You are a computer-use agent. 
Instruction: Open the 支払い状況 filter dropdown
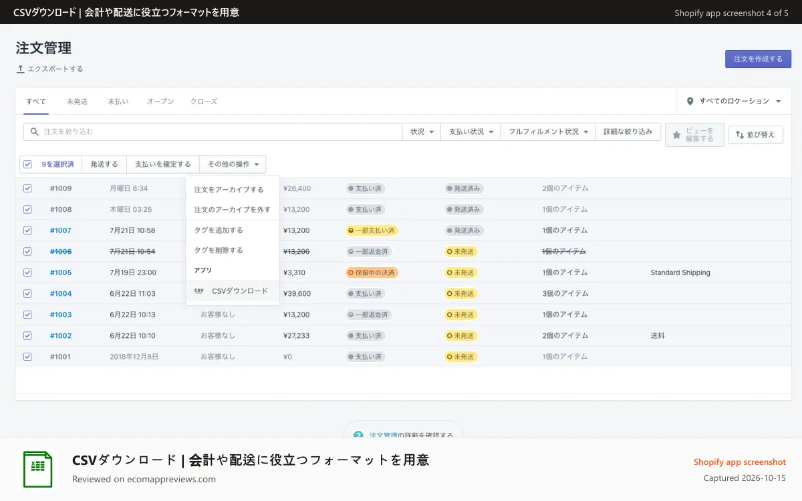click(x=471, y=132)
